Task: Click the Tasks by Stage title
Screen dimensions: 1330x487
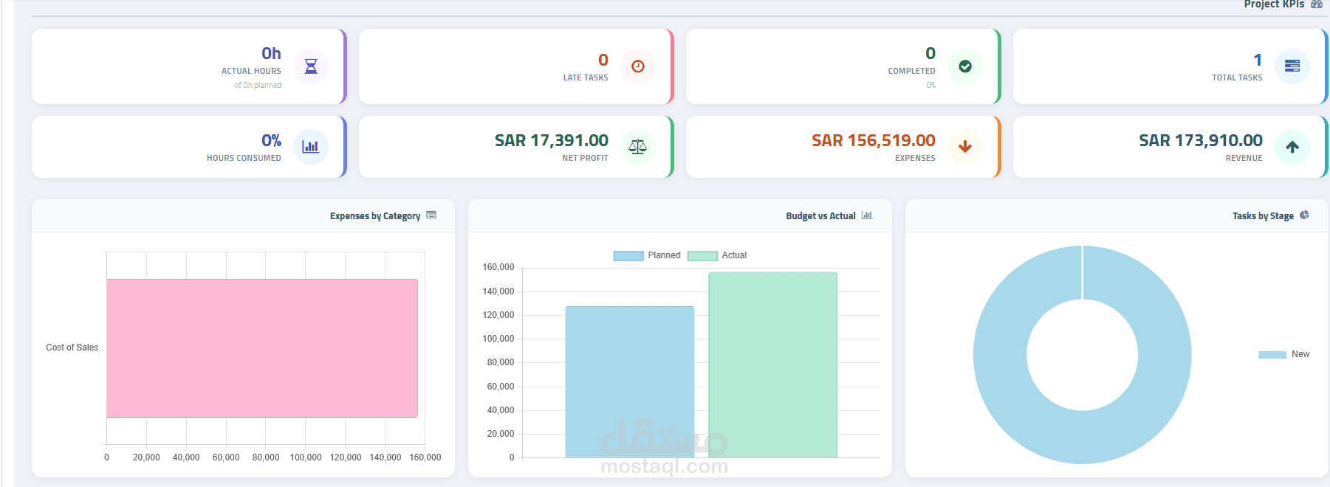Action: click(1263, 216)
